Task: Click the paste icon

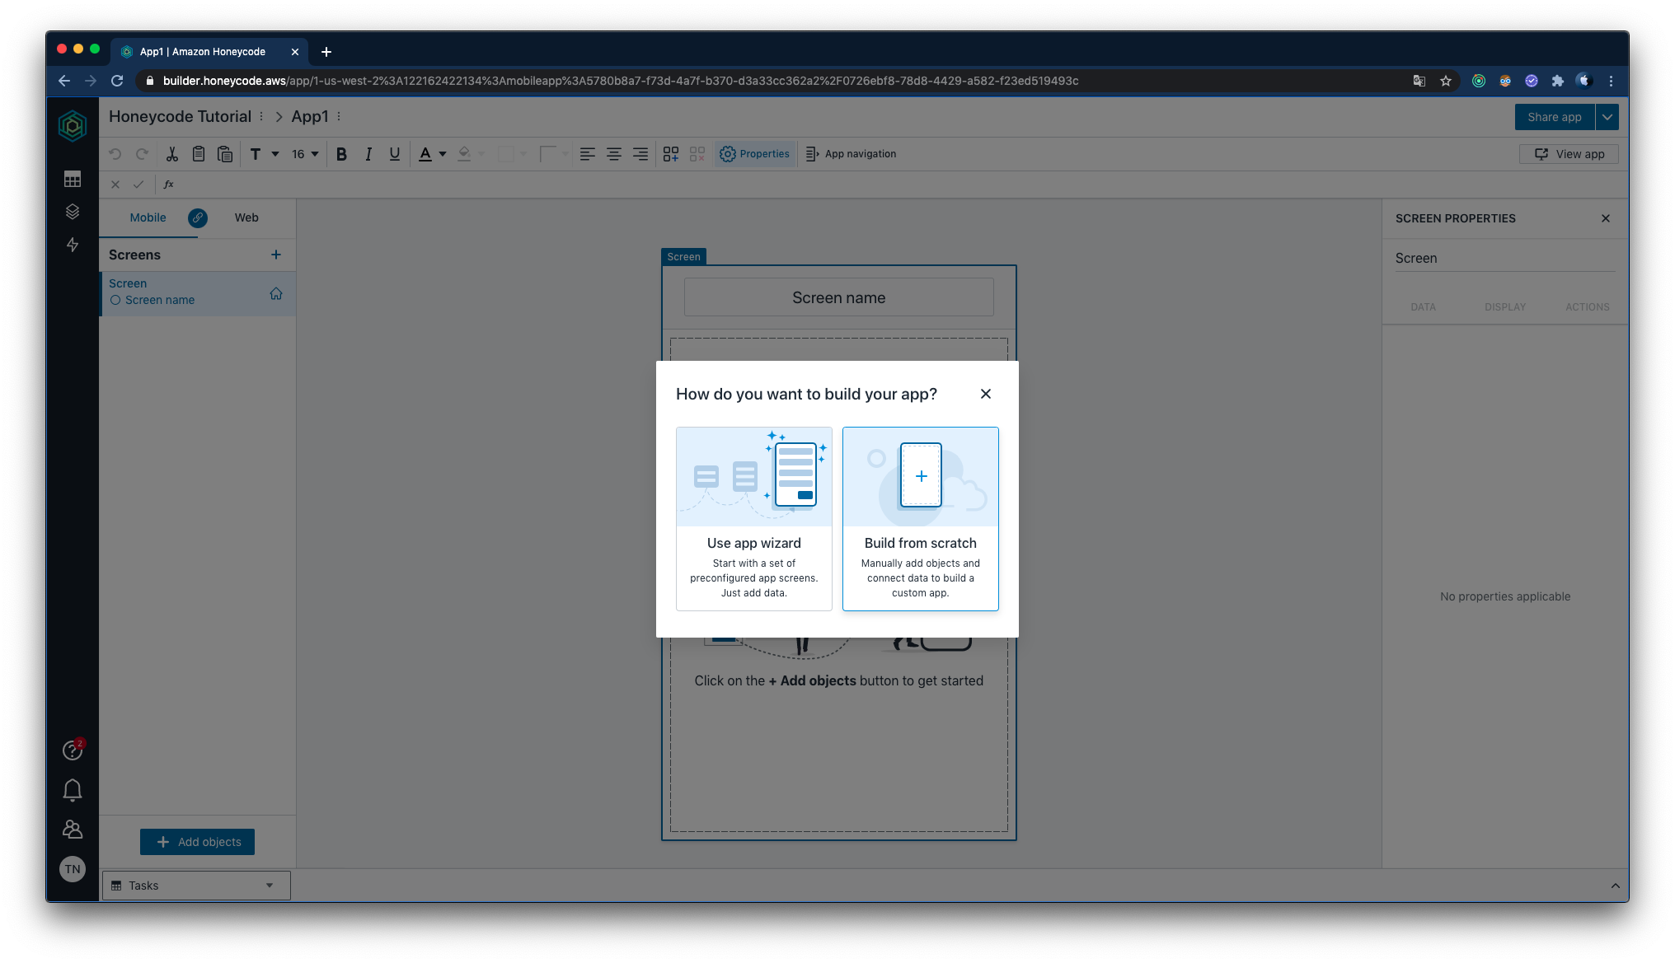Action: 225,154
